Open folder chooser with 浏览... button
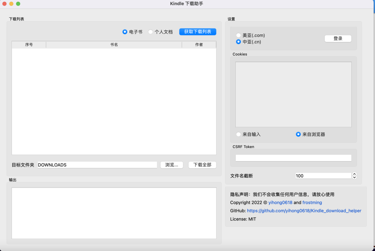 (172, 165)
